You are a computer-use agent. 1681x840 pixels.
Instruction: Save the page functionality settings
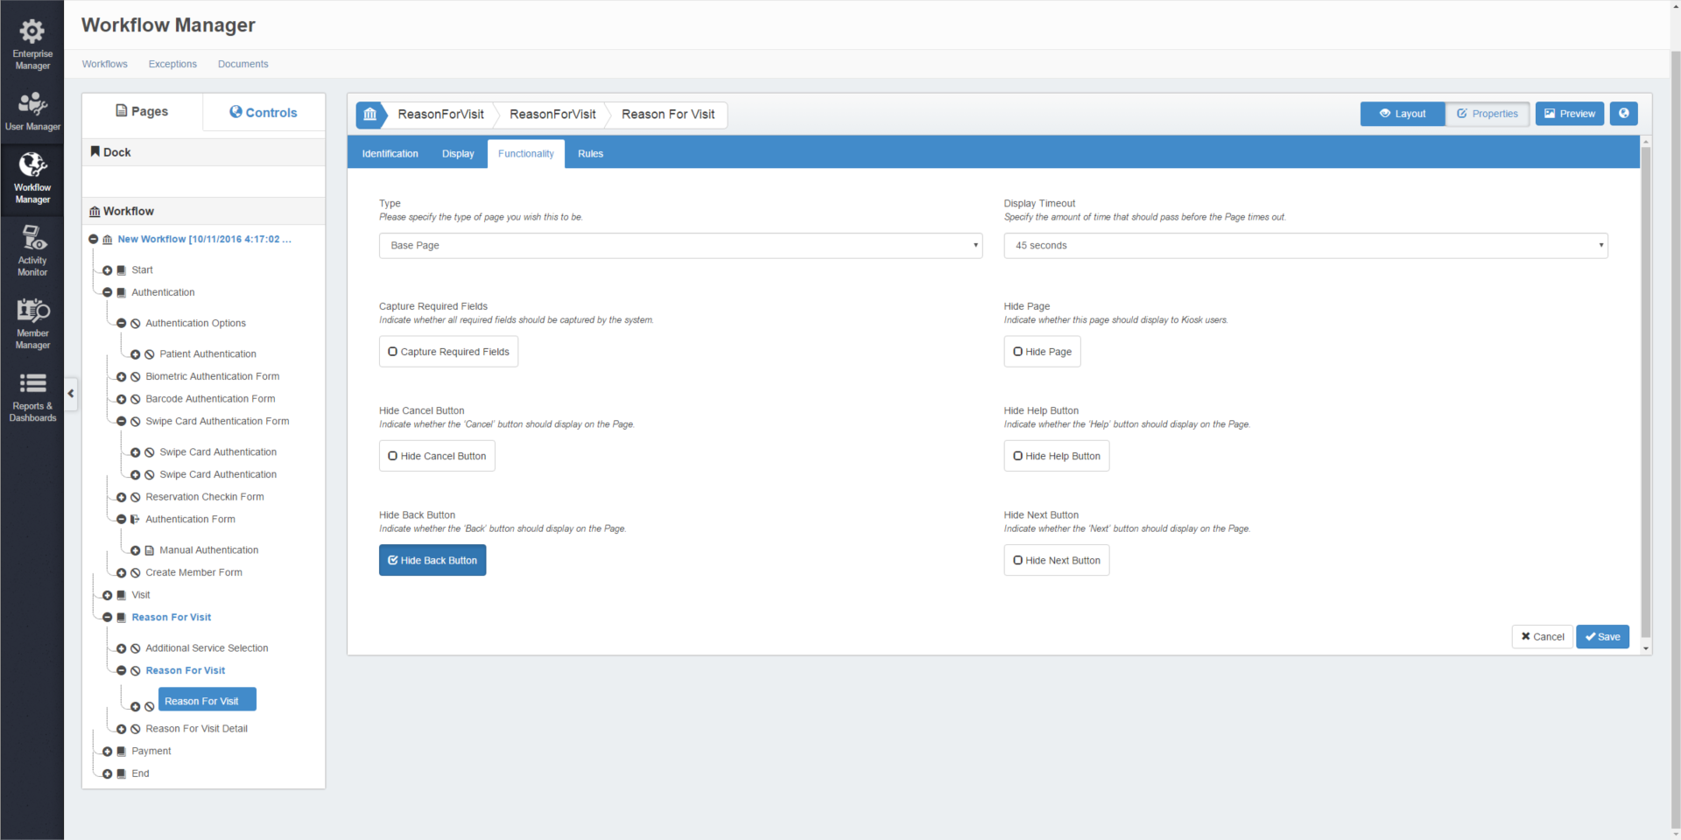click(x=1602, y=637)
